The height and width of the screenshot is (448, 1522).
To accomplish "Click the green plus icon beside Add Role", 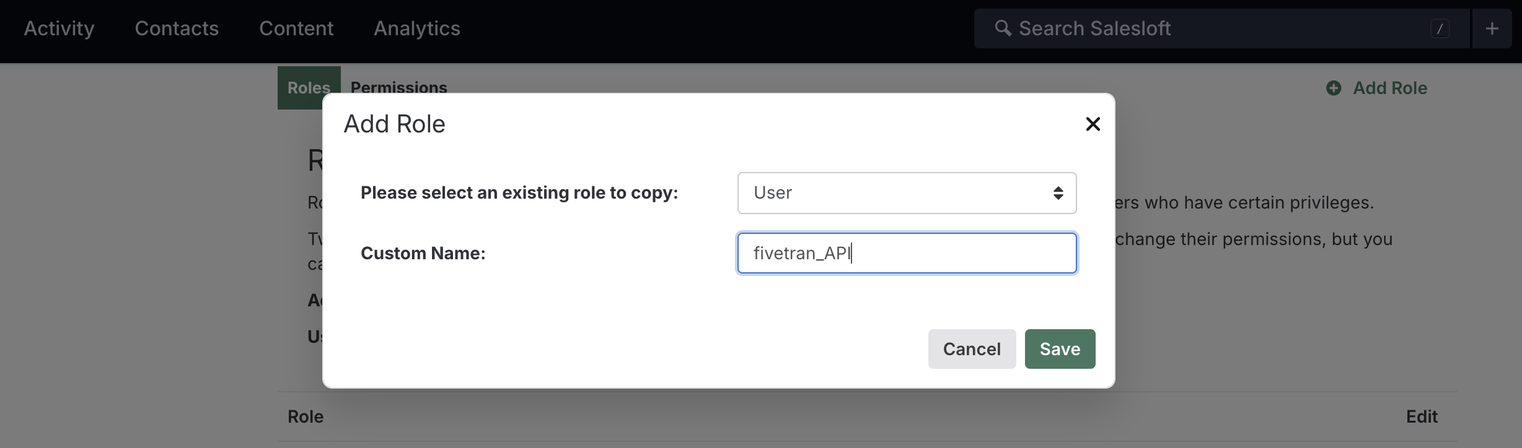I will pos(1334,88).
